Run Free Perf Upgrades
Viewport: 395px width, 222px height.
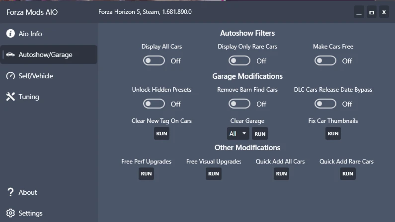coord(147,173)
